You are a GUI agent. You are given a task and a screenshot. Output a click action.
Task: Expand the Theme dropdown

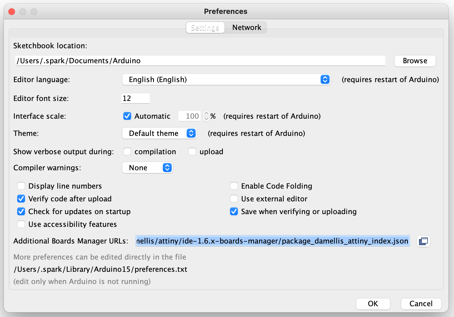click(159, 133)
